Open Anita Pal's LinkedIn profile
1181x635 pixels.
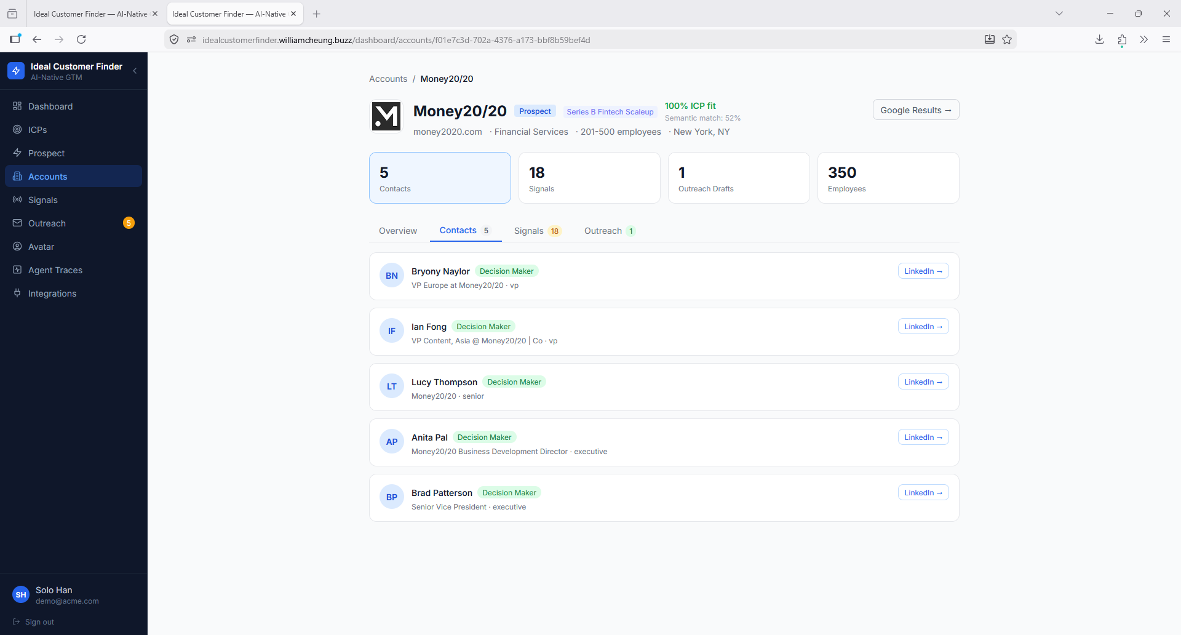tap(923, 437)
